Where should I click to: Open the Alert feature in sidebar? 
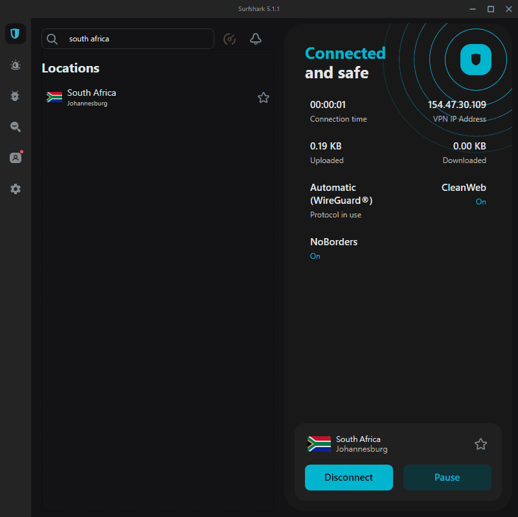coord(15,65)
